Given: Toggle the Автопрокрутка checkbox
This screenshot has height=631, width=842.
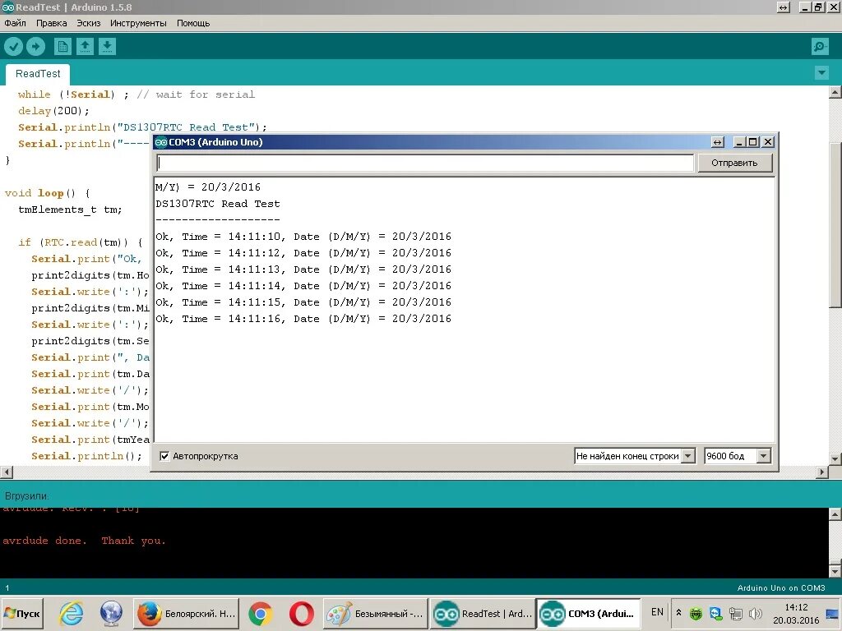Looking at the screenshot, I should [164, 456].
